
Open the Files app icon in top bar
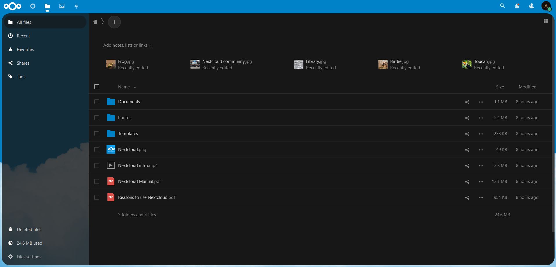click(47, 6)
